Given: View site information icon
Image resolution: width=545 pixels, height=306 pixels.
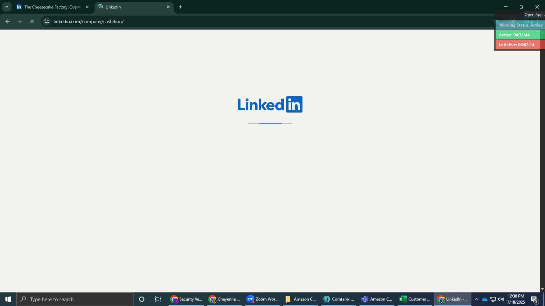Looking at the screenshot, I should [47, 21].
